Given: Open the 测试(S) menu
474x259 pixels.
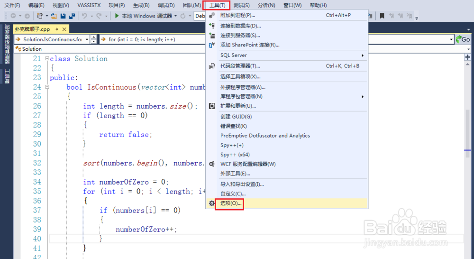Looking at the screenshot, I should click(242, 5).
